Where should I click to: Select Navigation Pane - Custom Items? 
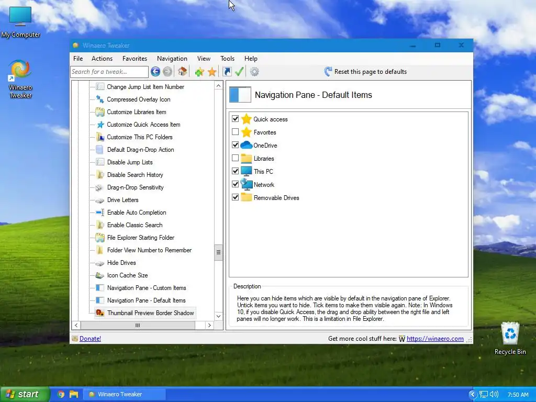(147, 288)
